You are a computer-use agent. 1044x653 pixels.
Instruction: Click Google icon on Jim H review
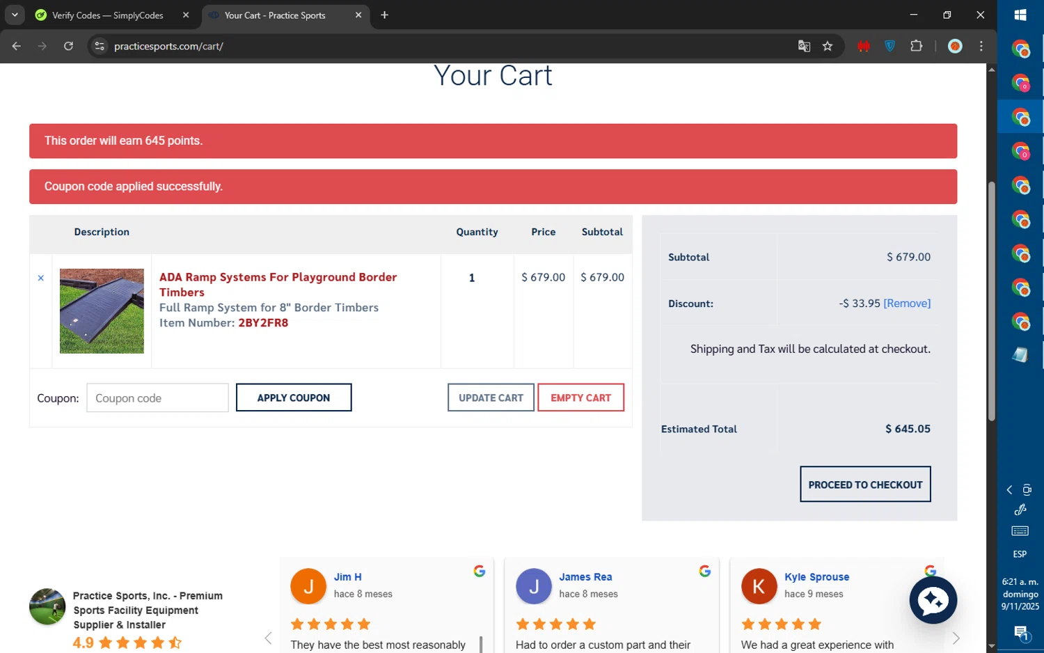click(x=480, y=571)
